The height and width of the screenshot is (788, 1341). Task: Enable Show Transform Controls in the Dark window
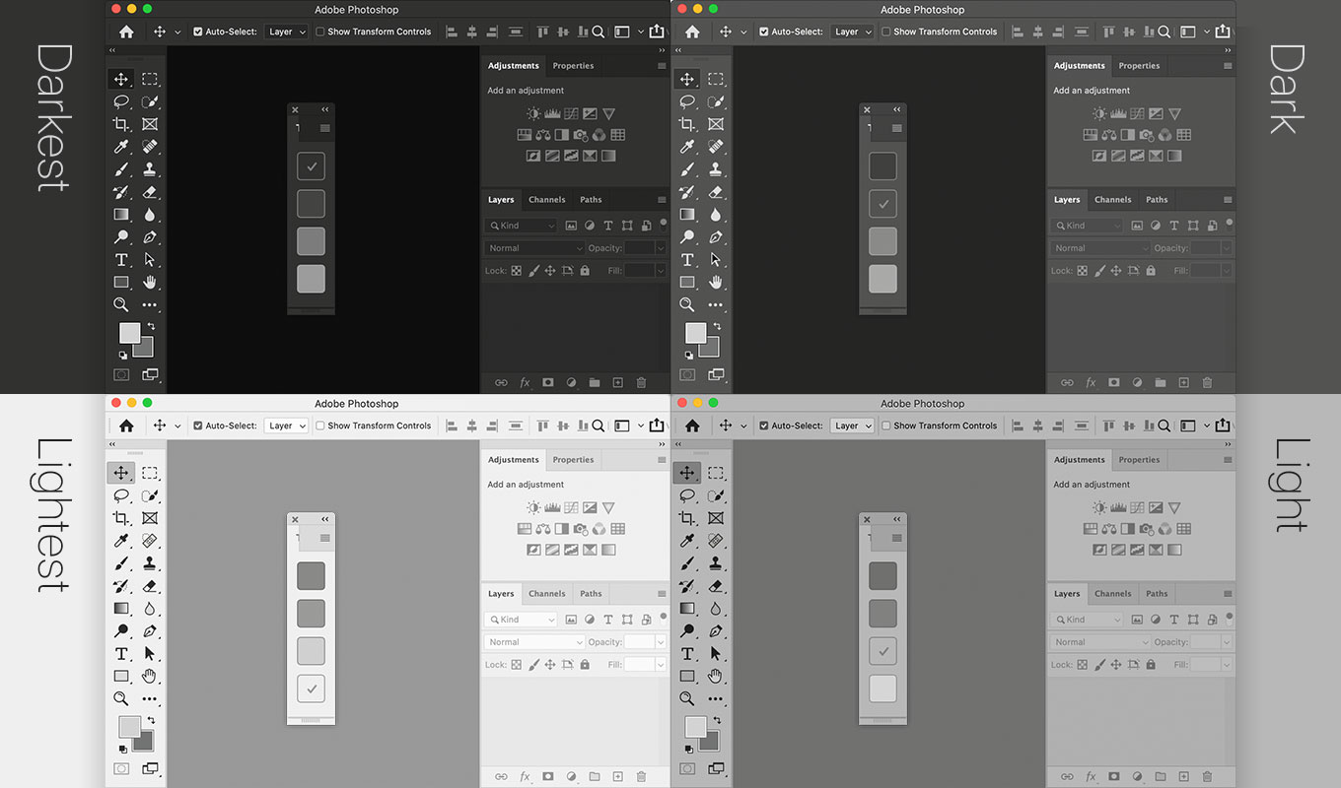click(886, 32)
